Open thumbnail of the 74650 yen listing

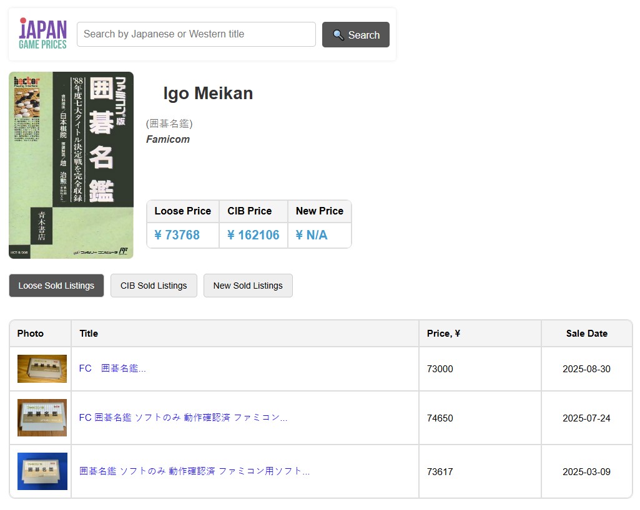(x=42, y=418)
